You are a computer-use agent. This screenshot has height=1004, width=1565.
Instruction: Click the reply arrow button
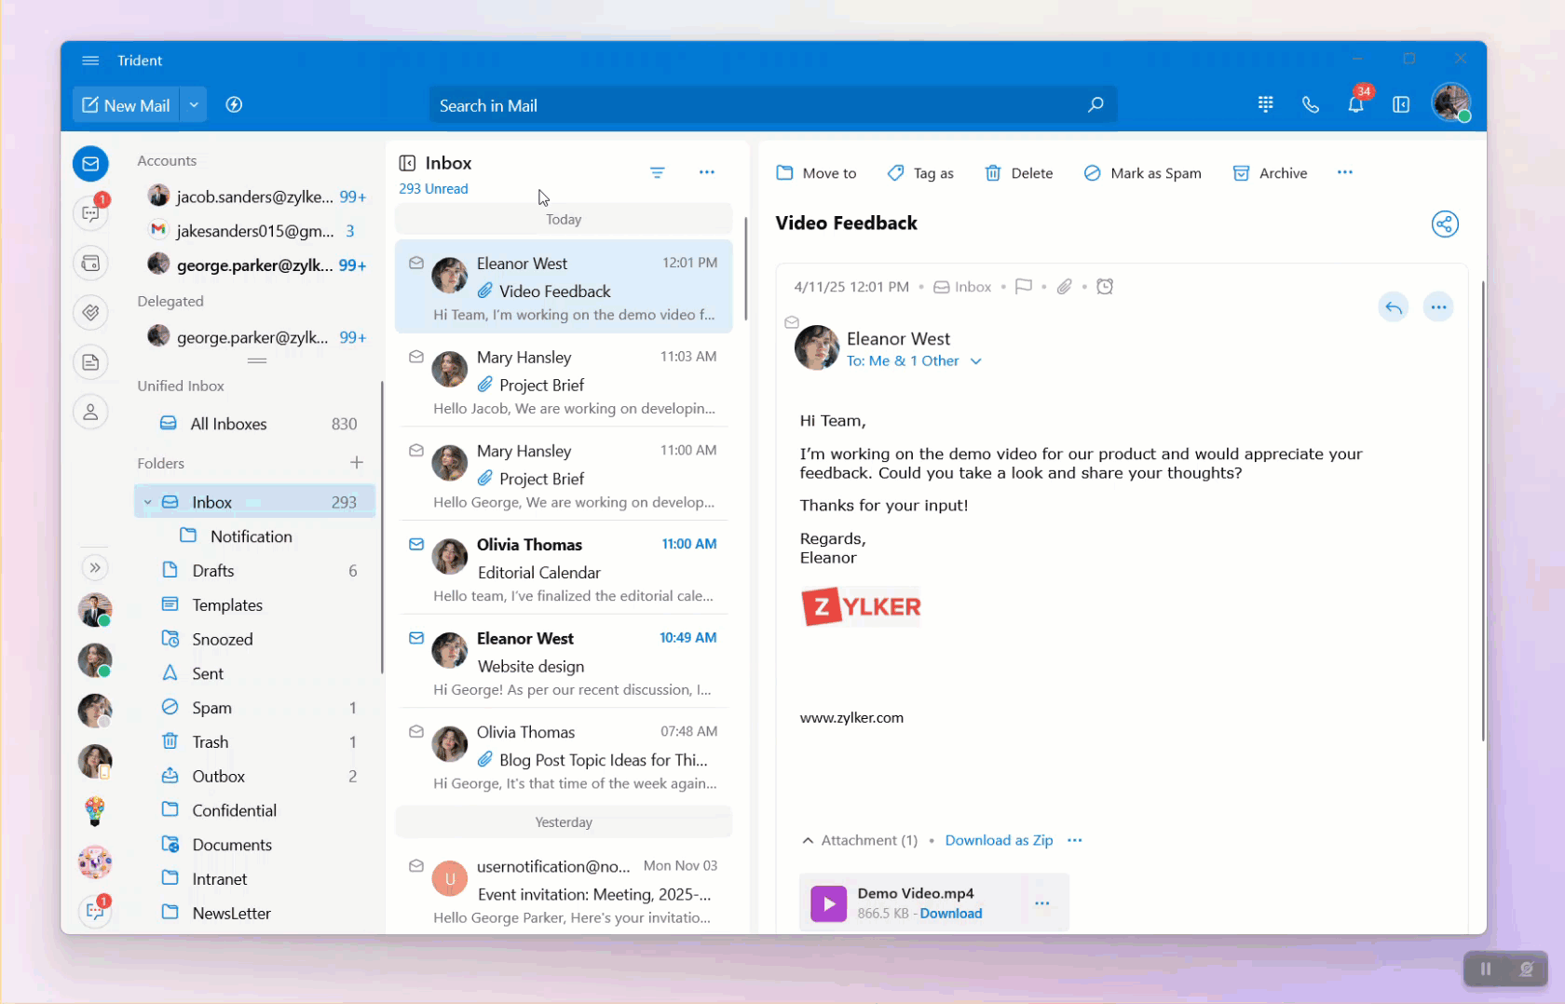[x=1394, y=307]
